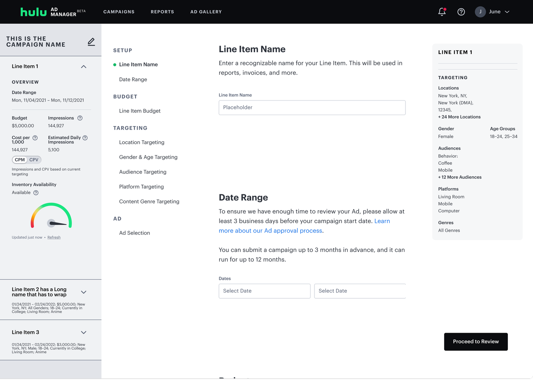Click the user avatar labeled J

480,12
